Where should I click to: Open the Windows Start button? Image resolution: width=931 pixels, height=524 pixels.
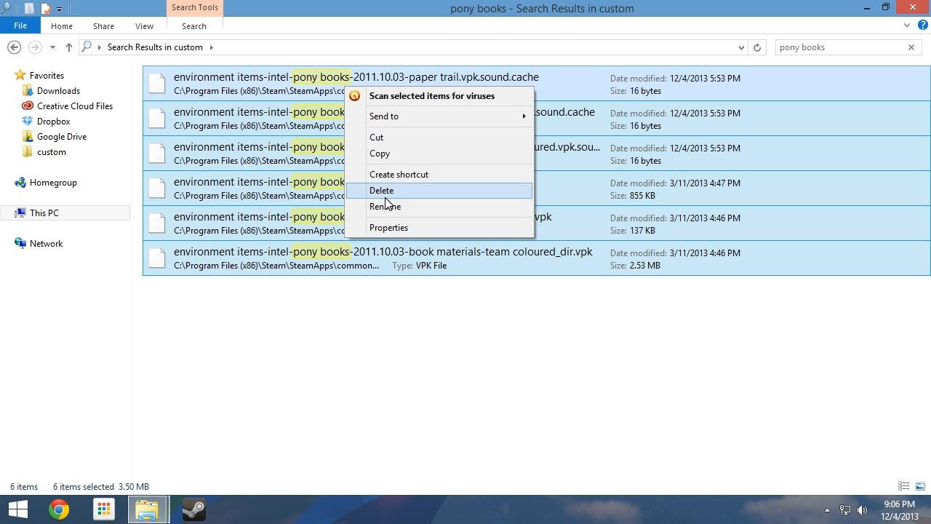click(x=18, y=509)
